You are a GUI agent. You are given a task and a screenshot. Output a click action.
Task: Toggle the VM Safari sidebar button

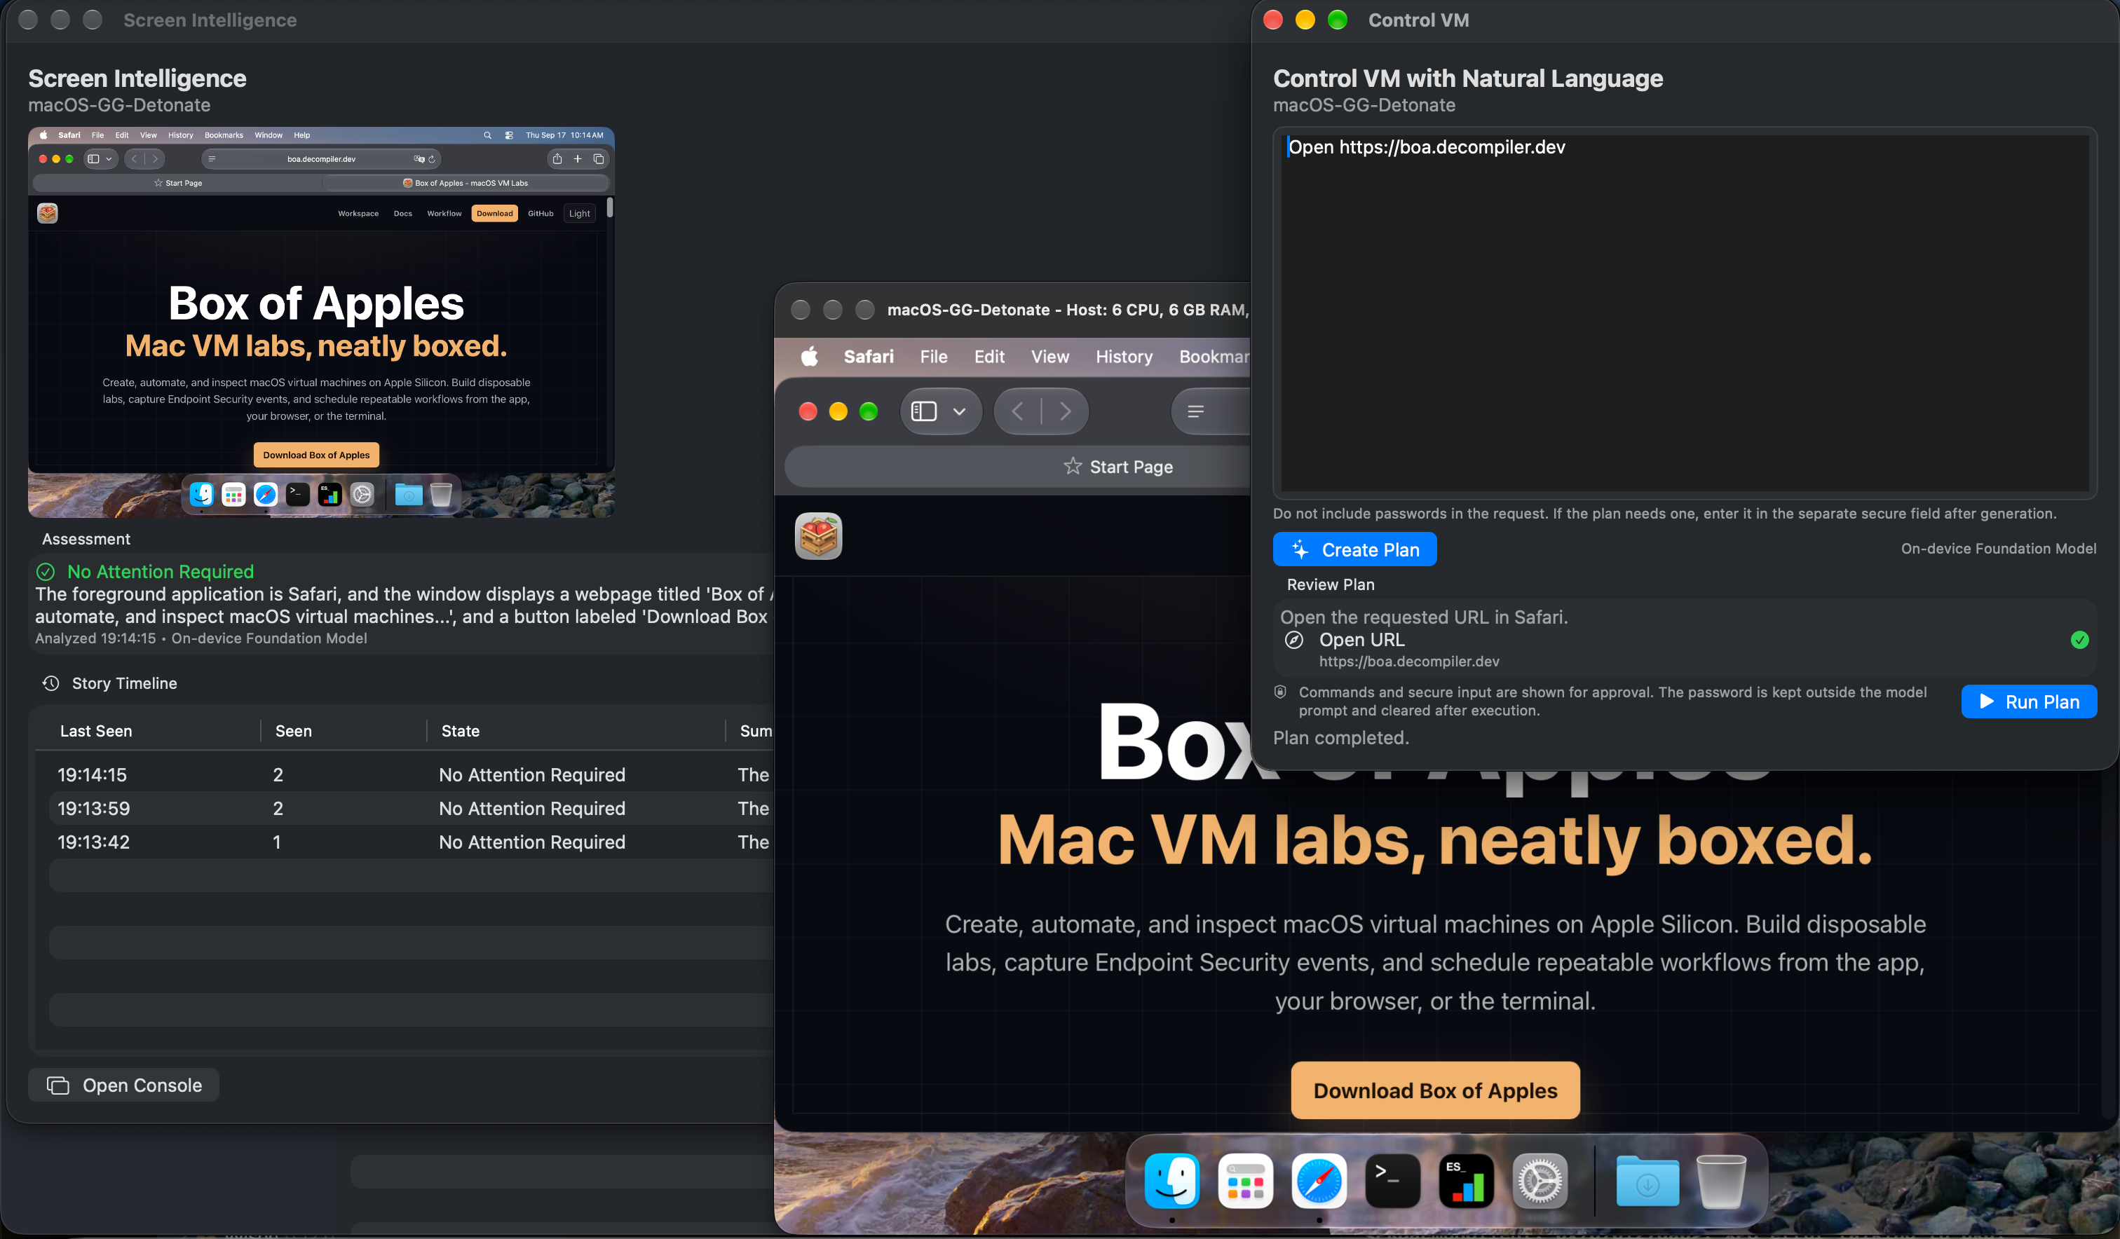925,411
